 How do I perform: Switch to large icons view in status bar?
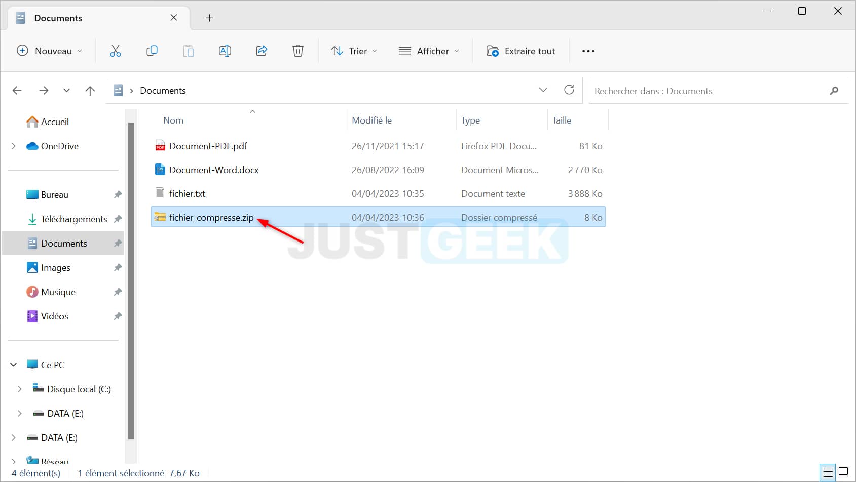click(843, 472)
